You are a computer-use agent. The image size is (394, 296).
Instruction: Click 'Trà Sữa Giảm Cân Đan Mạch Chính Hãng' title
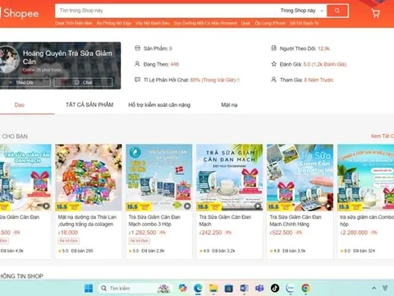click(x=295, y=220)
